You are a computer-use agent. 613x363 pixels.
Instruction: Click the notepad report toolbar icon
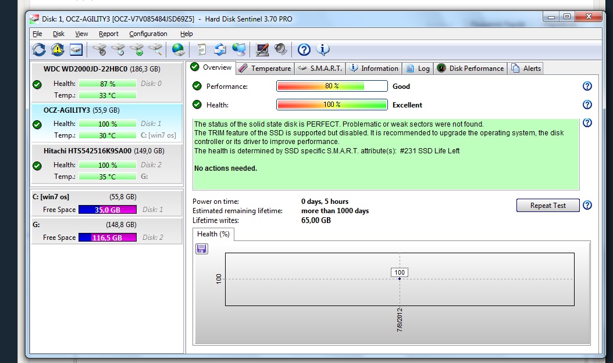click(201, 49)
